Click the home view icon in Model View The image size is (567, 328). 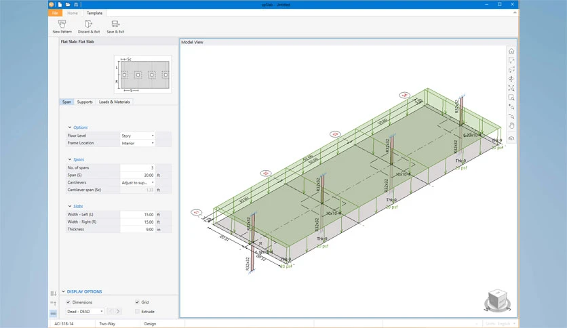511,52
